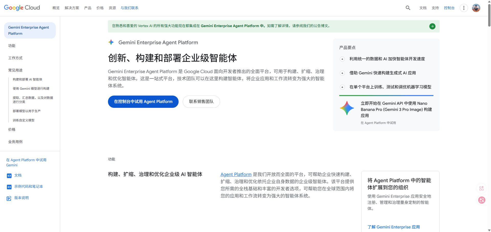Open the 支持 link in the header
The height and width of the screenshot is (232, 491).
click(x=435, y=8)
